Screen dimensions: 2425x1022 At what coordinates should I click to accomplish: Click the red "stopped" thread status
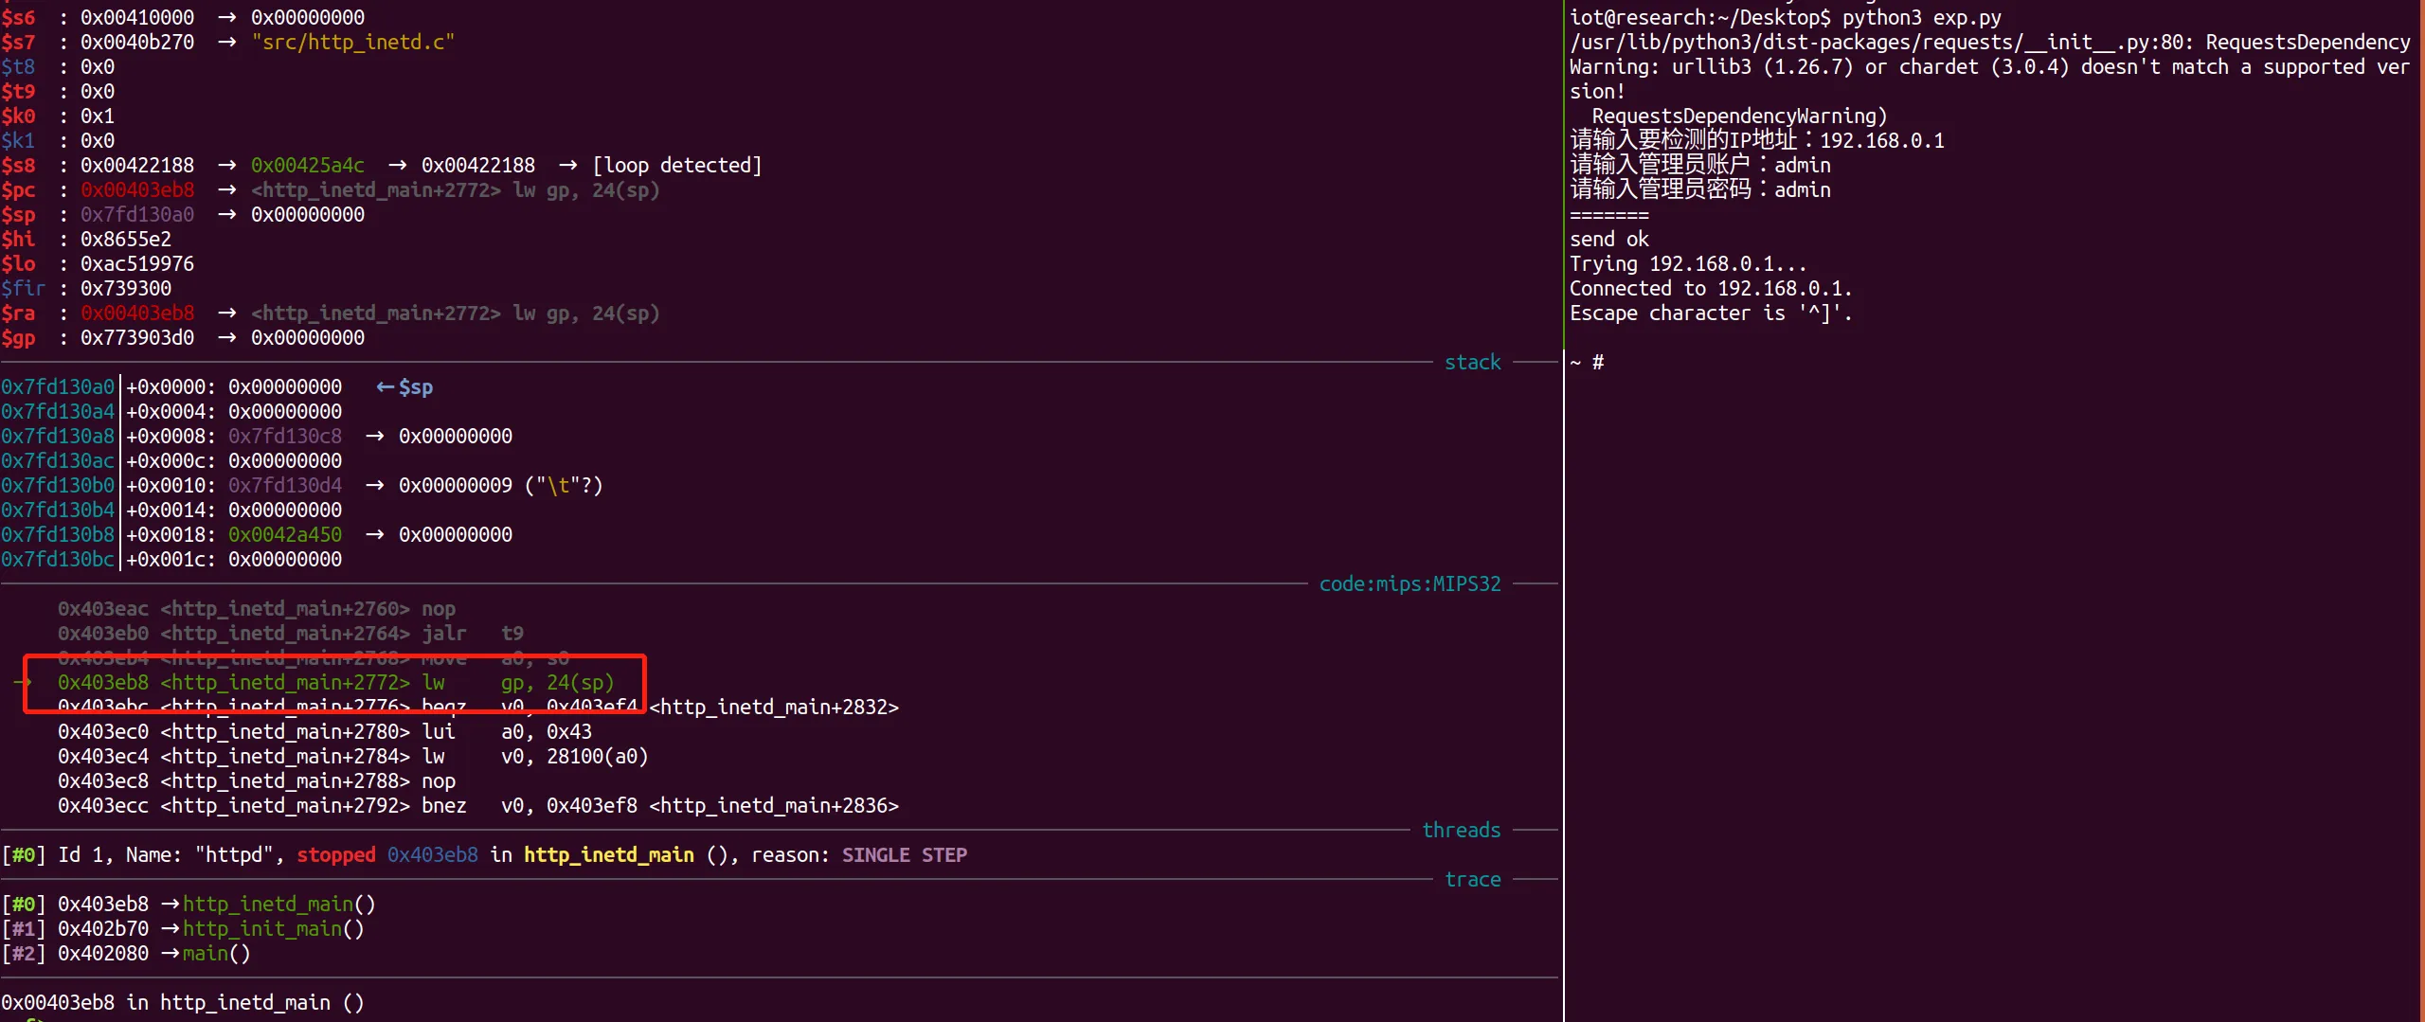(335, 855)
